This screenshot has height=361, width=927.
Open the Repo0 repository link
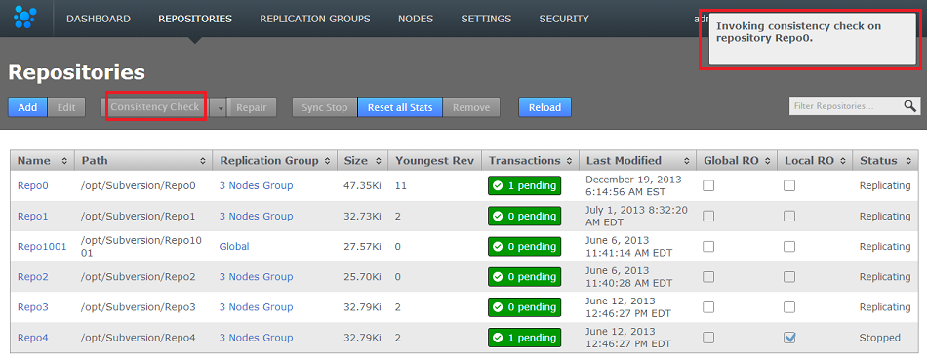[32, 185]
